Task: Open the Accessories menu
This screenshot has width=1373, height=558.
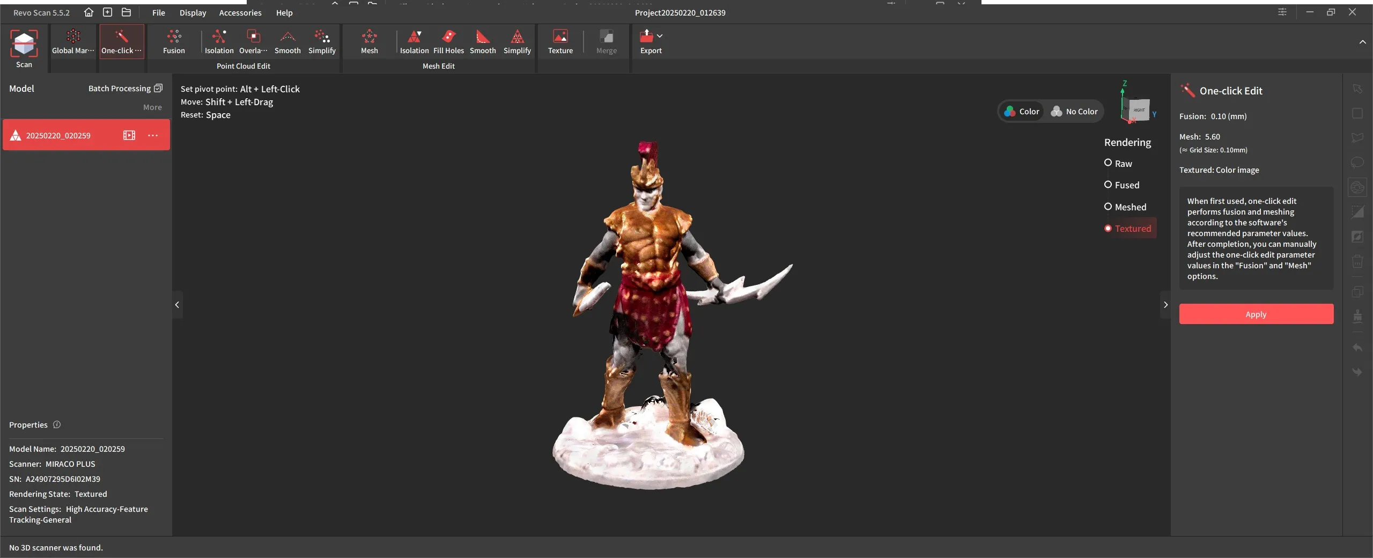Action: tap(240, 12)
